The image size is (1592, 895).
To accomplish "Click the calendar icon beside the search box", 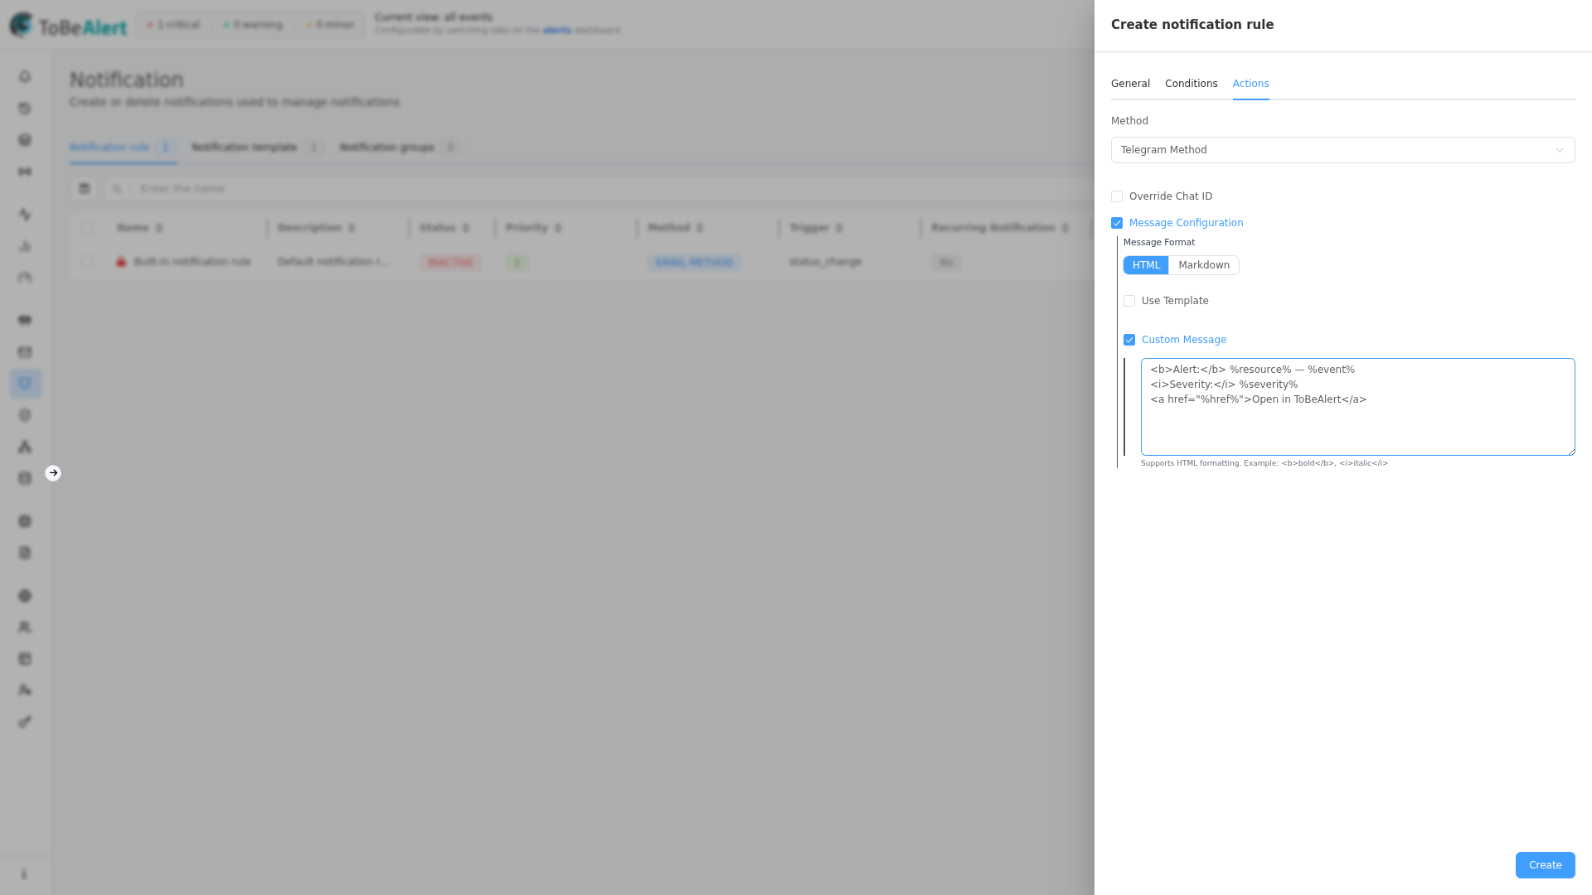I will pyautogui.click(x=84, y=189).
